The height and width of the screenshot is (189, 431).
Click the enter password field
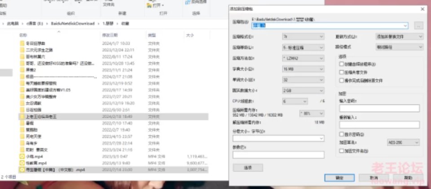(x=380, y=108)
